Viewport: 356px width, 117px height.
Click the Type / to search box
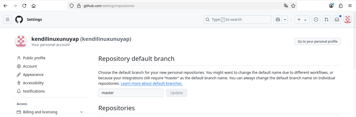(x=237, y=19)
